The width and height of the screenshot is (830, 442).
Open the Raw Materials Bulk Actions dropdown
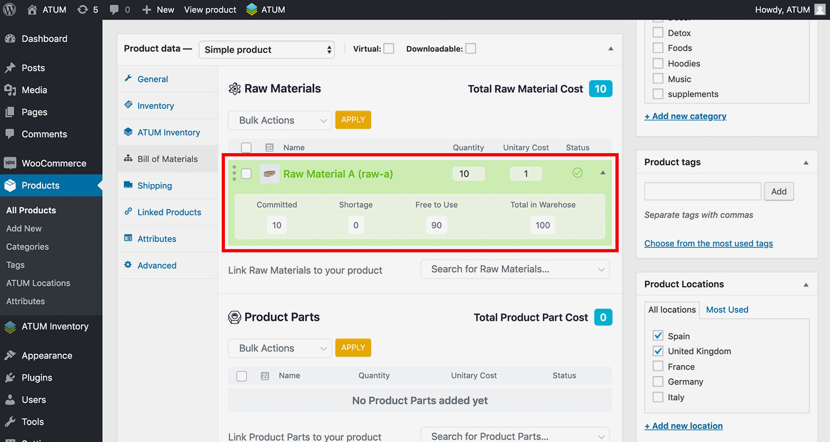(280, 120)
